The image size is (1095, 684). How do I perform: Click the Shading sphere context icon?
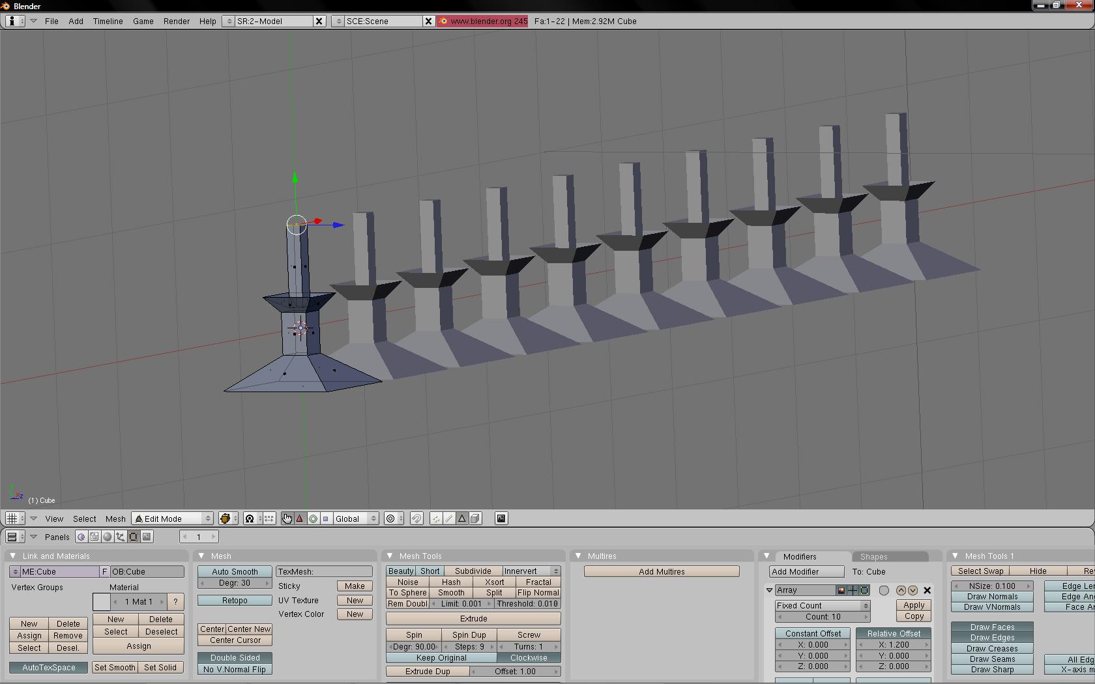108,537
